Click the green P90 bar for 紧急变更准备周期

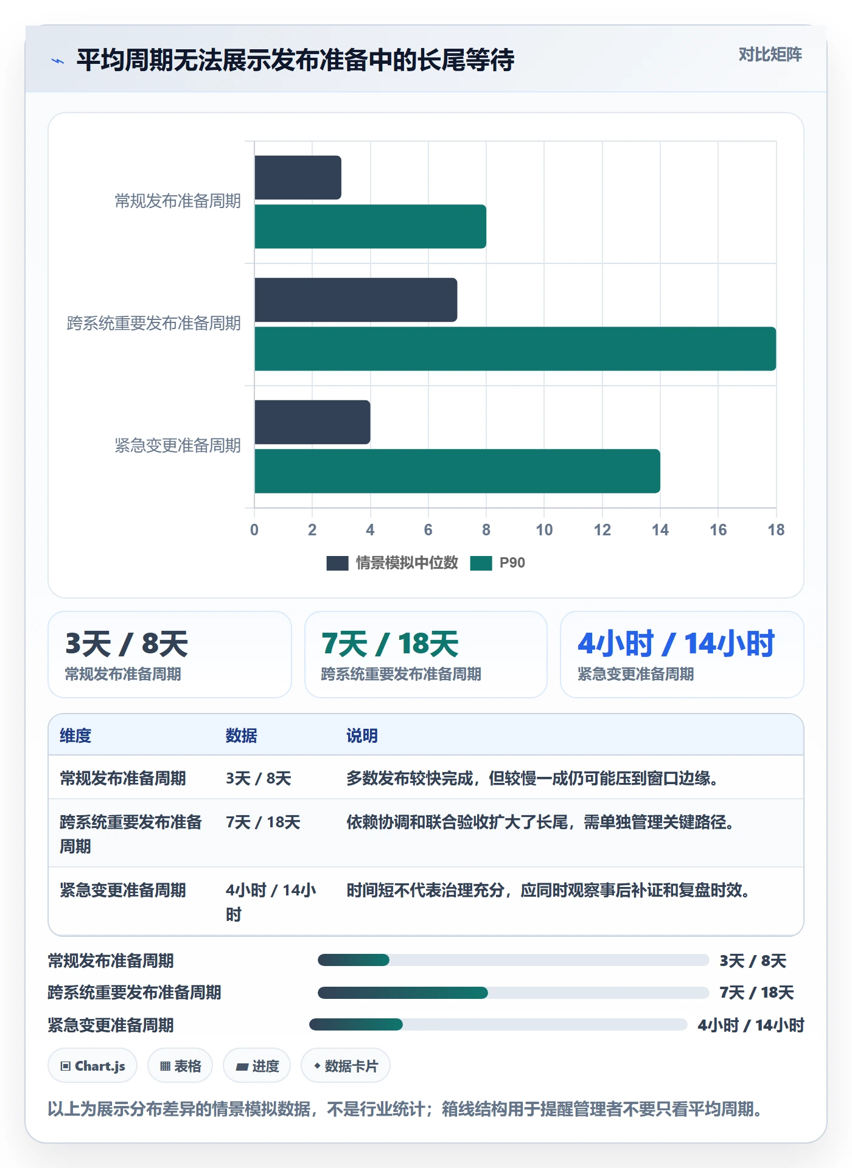coord(457,471)
